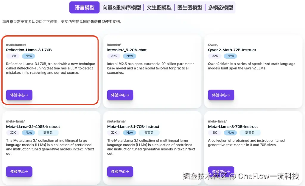This screenshot has width=305, height=186.
Task: Click the New badge on internlm2_5-20b-chat card
Action: (130, 56)
